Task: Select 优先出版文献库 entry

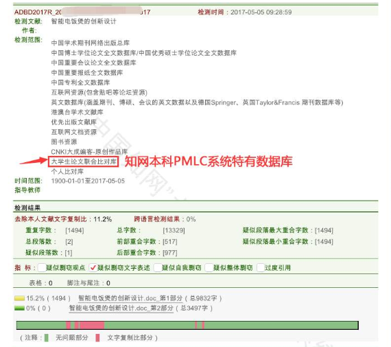Action: [74, 122]
